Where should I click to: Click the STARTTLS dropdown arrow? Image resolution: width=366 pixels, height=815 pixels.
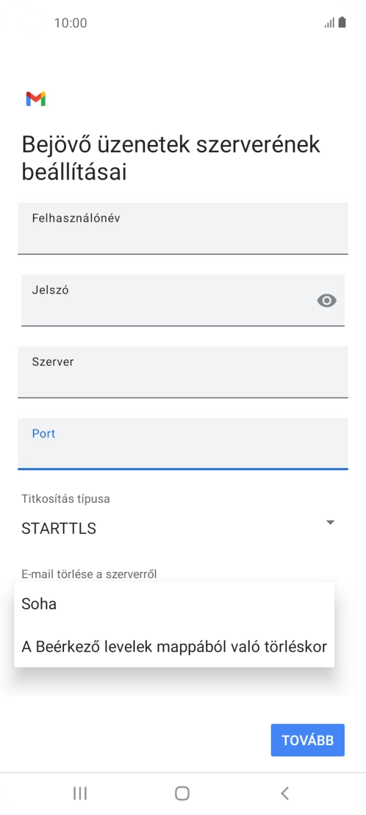[331, 522]
